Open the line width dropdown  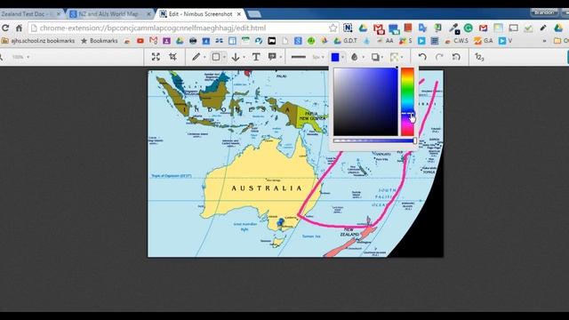click(318, 57)
